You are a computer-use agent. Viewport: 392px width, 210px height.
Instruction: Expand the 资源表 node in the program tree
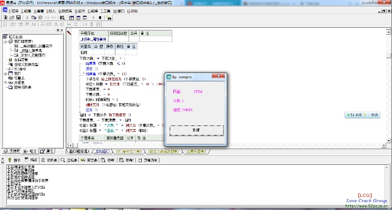pyautogui.click(x=5, y=82)
